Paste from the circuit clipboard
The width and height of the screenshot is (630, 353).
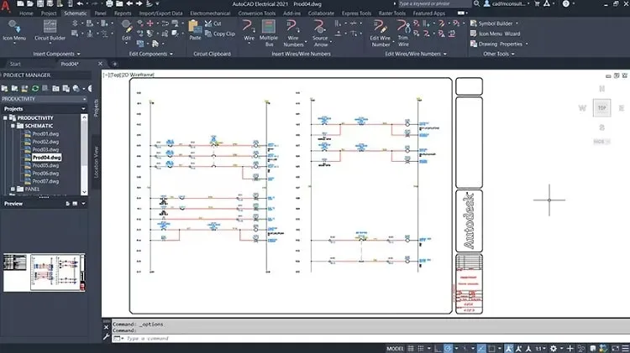pos(195,30)
